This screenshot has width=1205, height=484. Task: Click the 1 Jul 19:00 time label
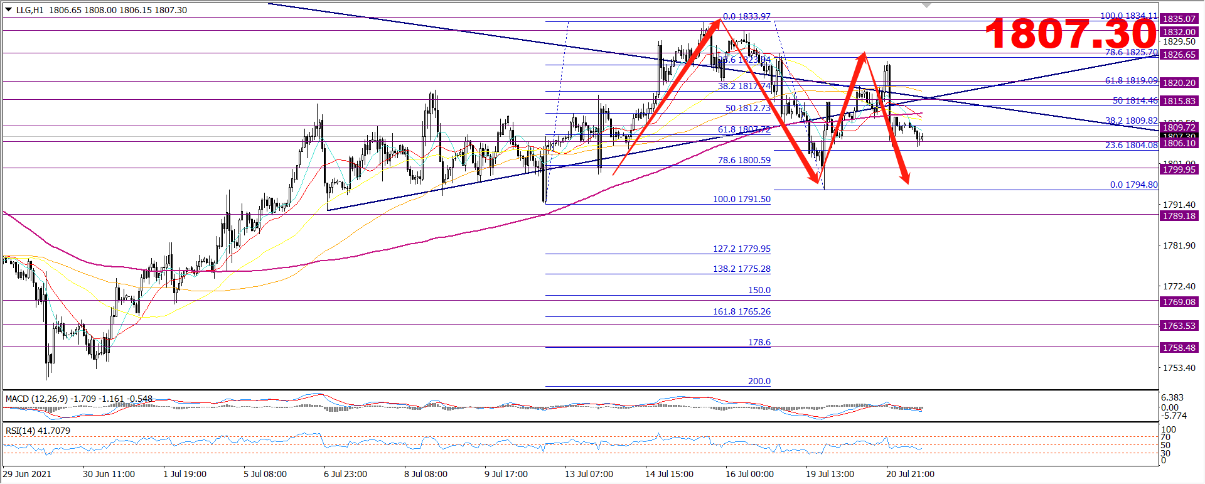185,474
